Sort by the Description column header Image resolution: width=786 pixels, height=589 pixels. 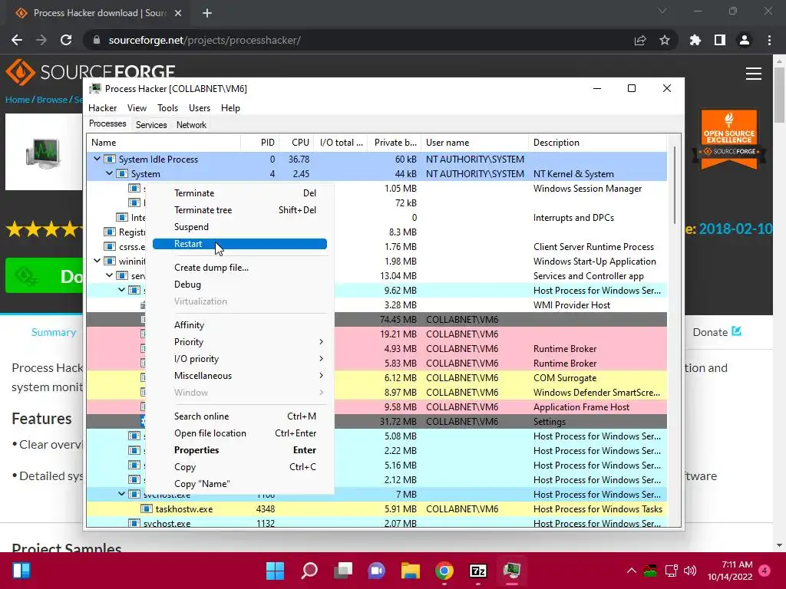[597, 142]
